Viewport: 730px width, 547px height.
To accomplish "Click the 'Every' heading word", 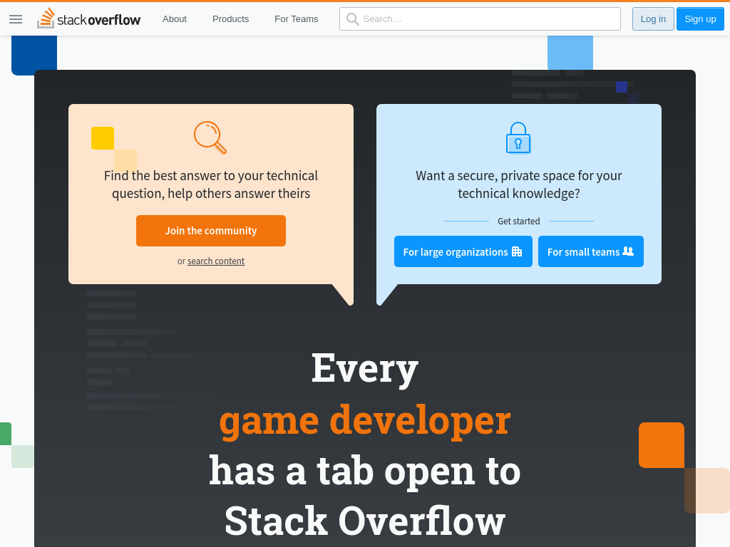I will pos(365,369).
